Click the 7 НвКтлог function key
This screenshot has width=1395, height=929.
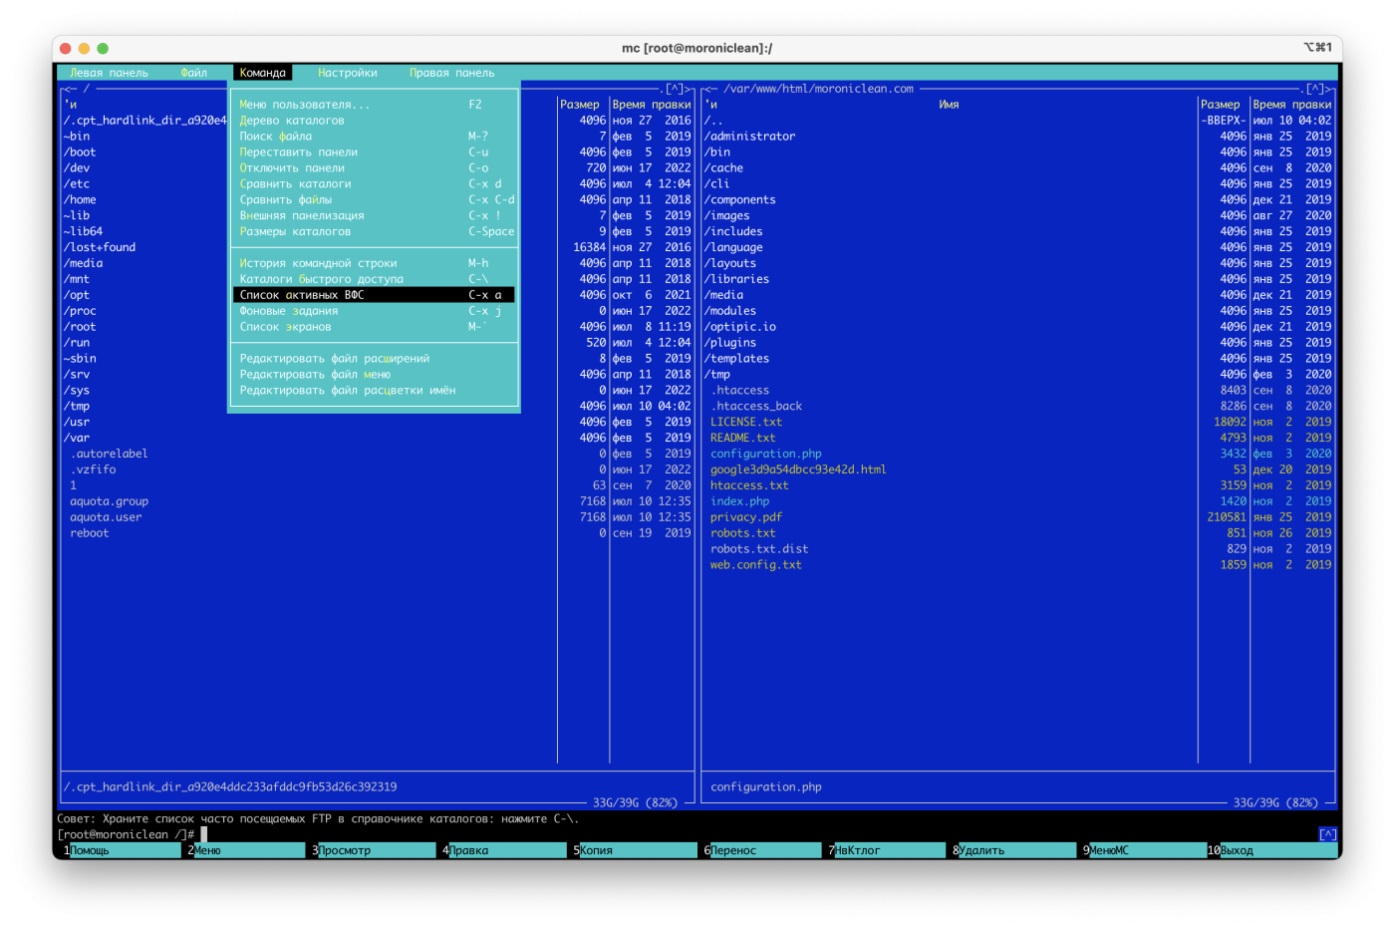(x=886, y=850)
